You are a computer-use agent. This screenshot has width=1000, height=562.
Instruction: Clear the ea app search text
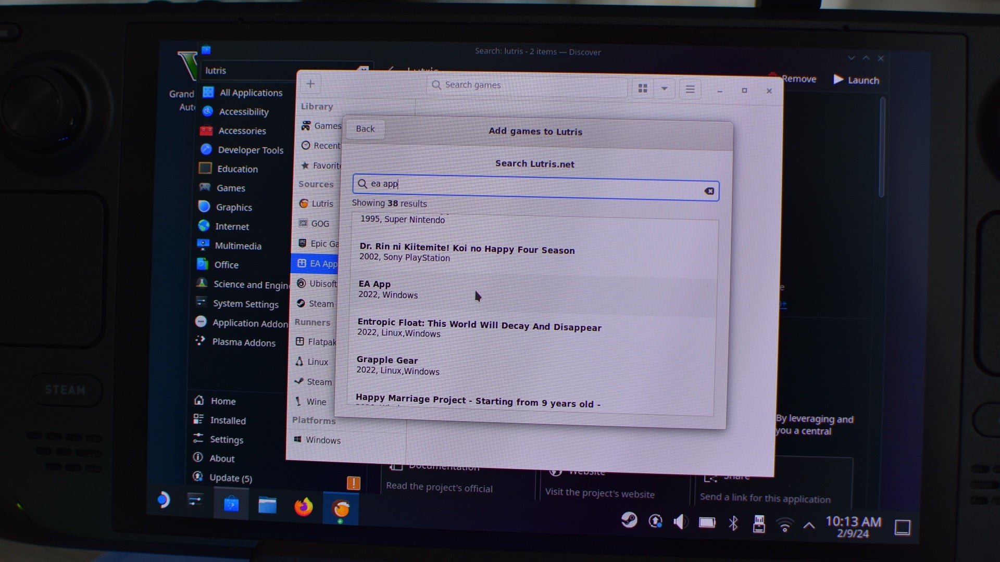[709, 191]
